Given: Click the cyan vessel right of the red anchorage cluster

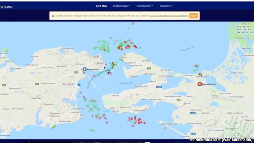Looking at the screenshot, I should pos(140,48).
